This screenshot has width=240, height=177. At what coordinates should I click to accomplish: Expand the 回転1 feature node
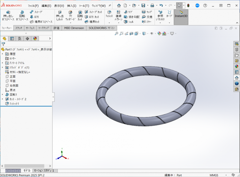[3, 95]
